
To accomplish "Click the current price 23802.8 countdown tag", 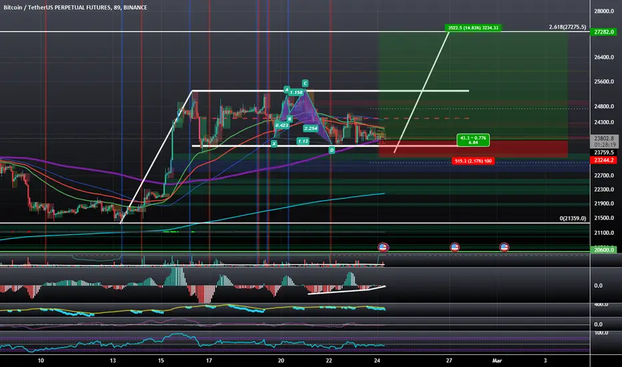I will [604, 141].
